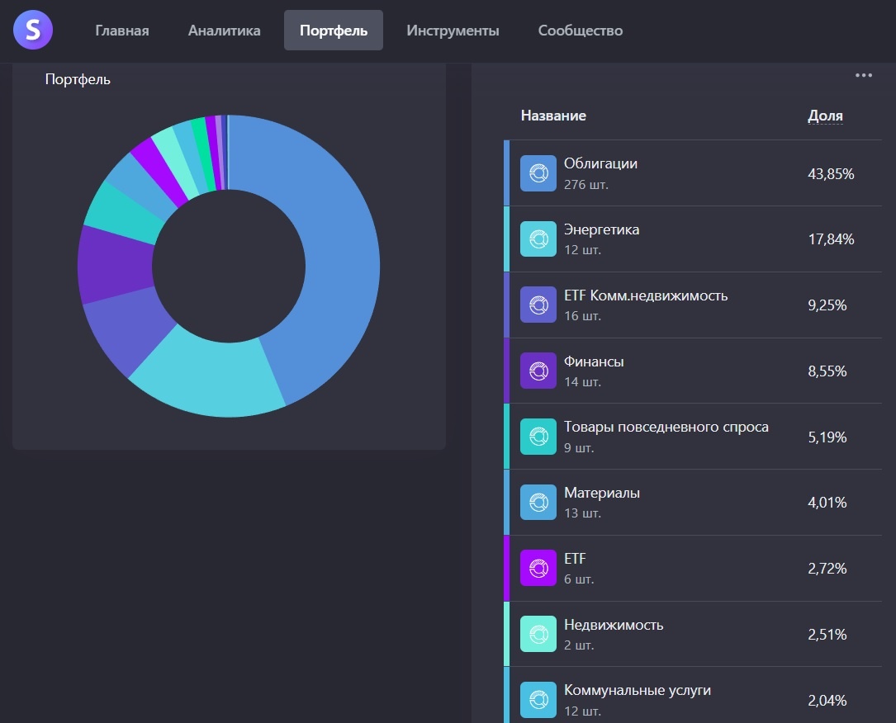Viewport: 896px width, 723px height.
Task: Select the Материалы row label
Action: point(602,493)
